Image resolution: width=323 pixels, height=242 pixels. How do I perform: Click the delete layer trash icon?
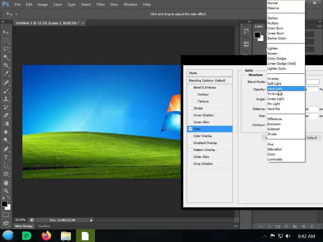pos(312,226)
